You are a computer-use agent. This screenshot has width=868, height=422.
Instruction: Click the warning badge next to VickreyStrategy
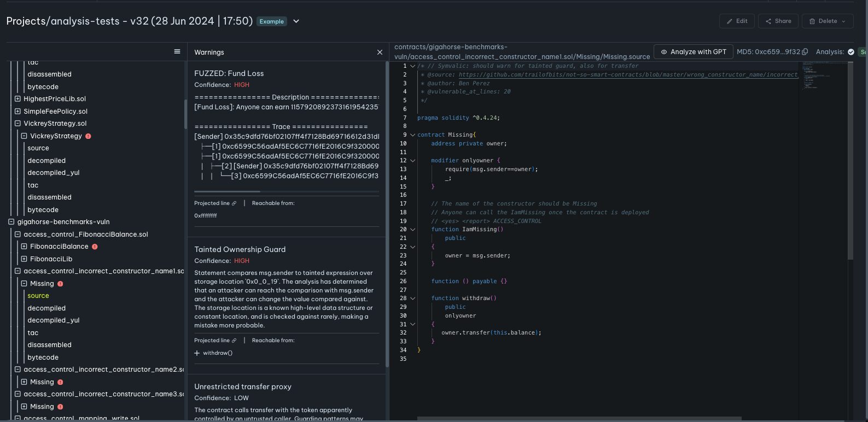(88, 136)
